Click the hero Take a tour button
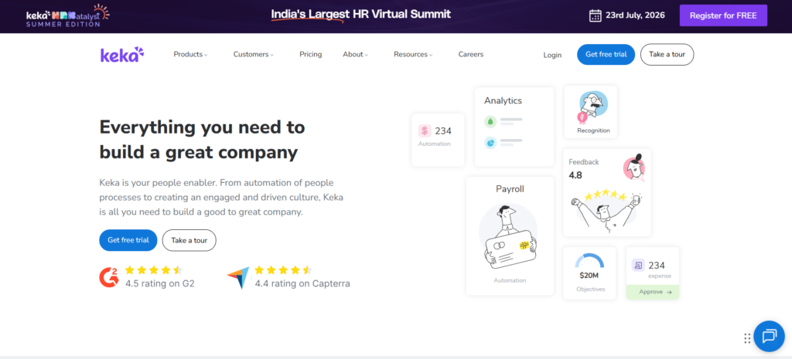This screenshot has height=359, width=792. pos(189,241)
